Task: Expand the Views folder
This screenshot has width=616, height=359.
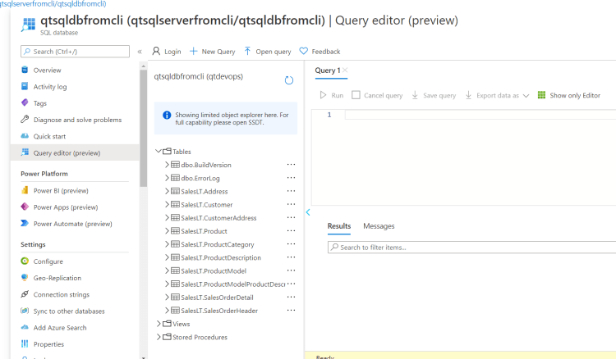Action: [159, 324]
